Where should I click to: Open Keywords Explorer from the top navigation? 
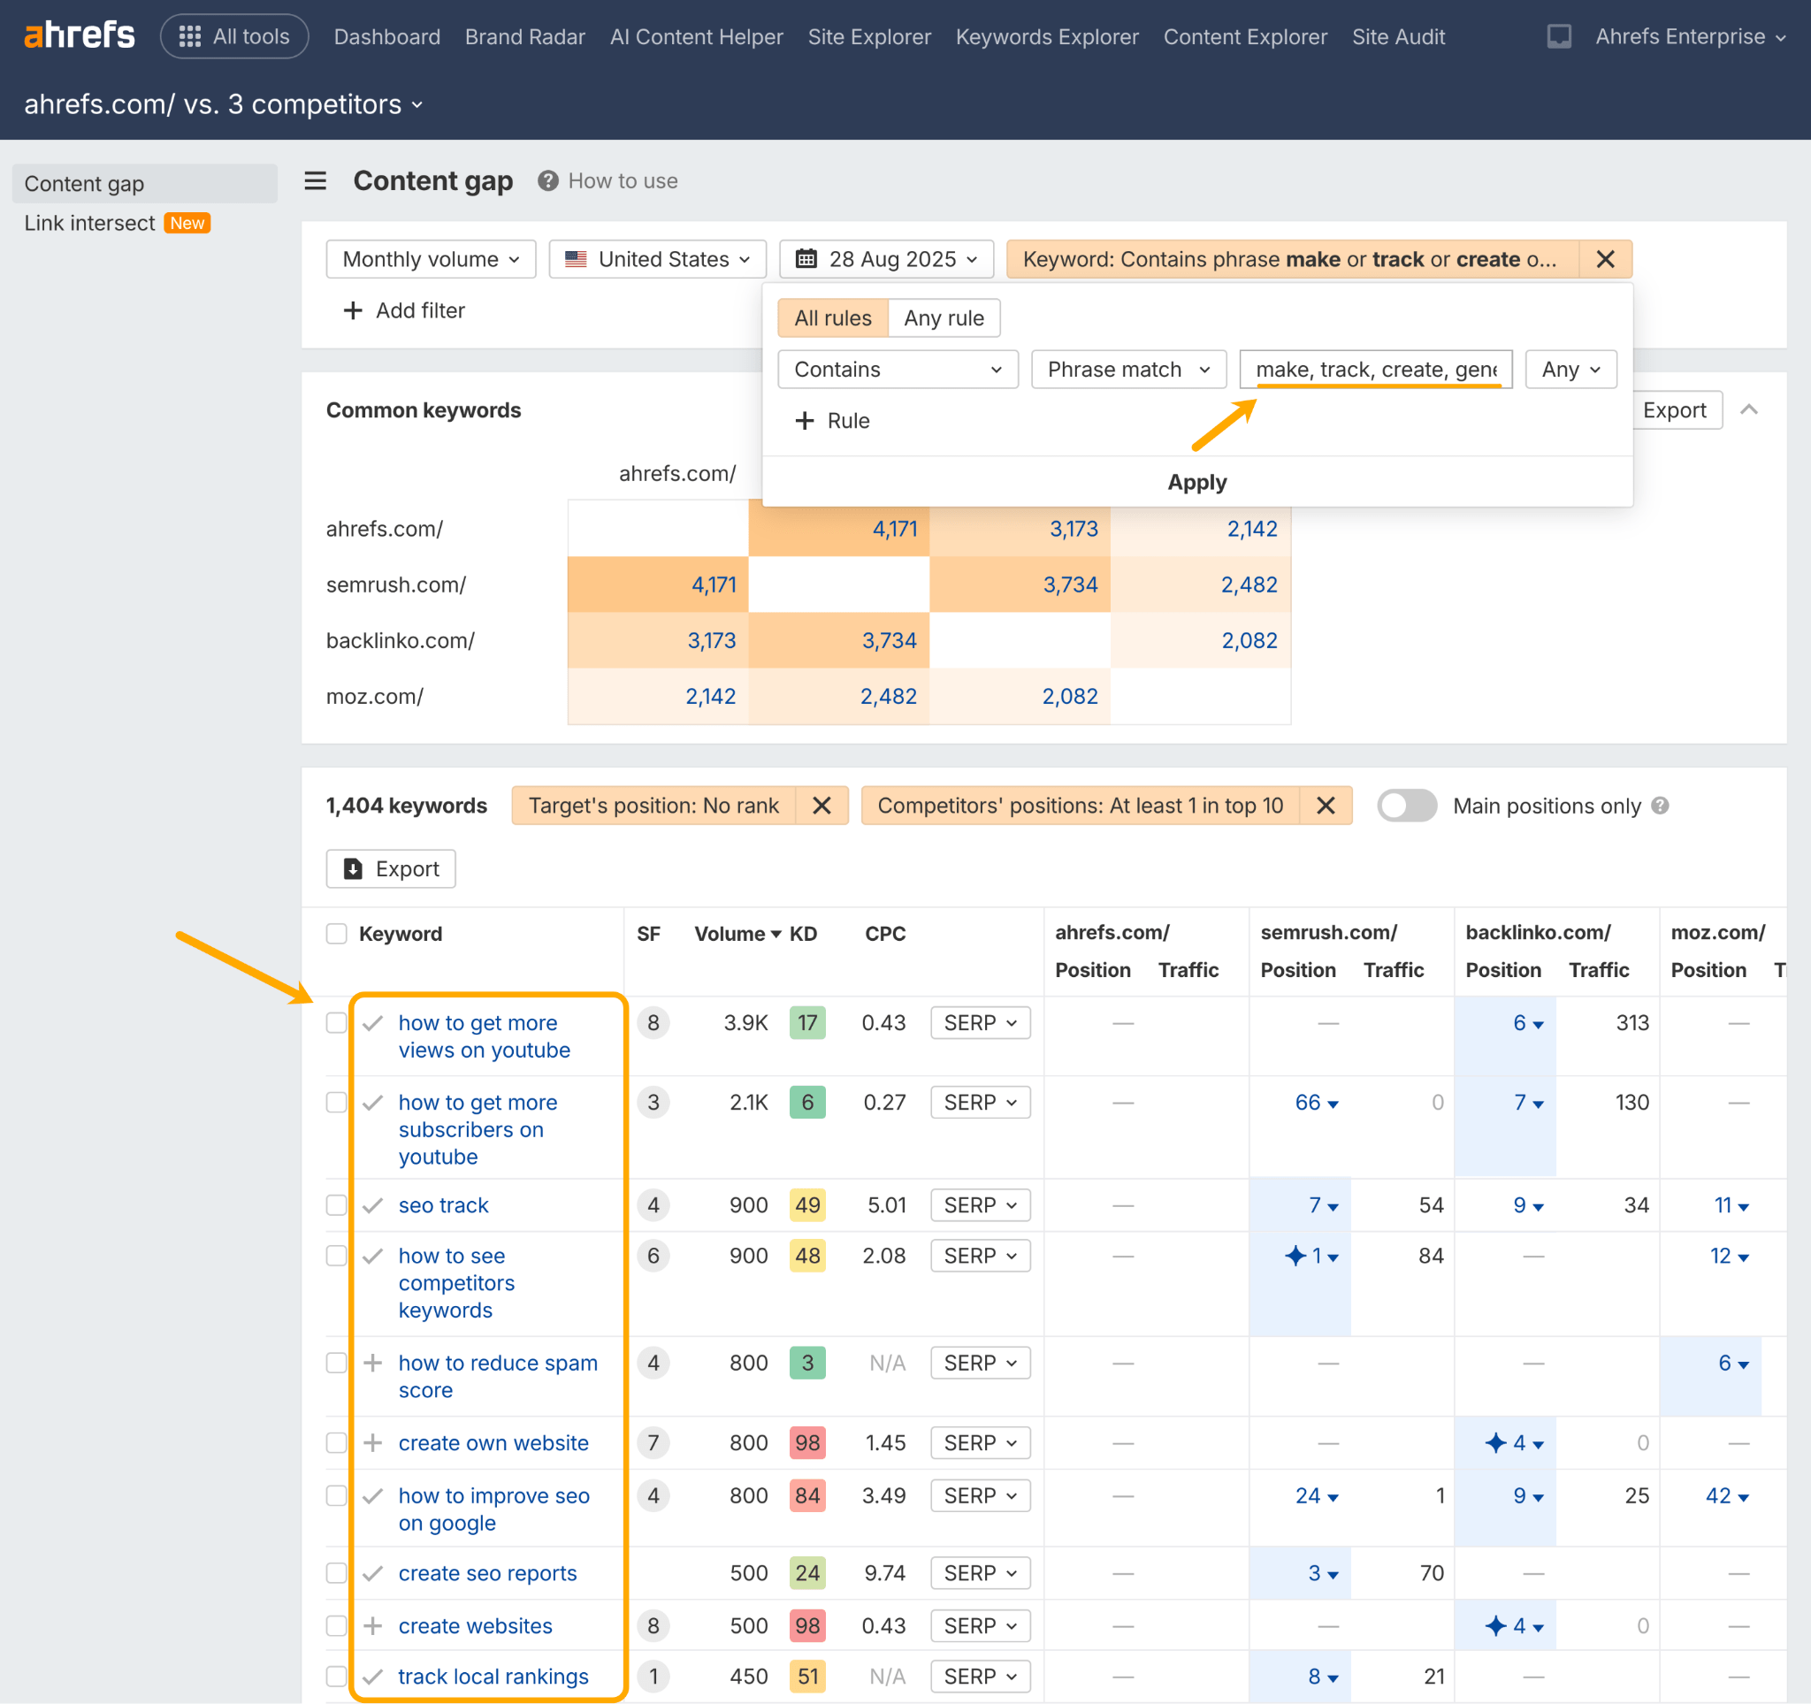tap(1047, 36)
